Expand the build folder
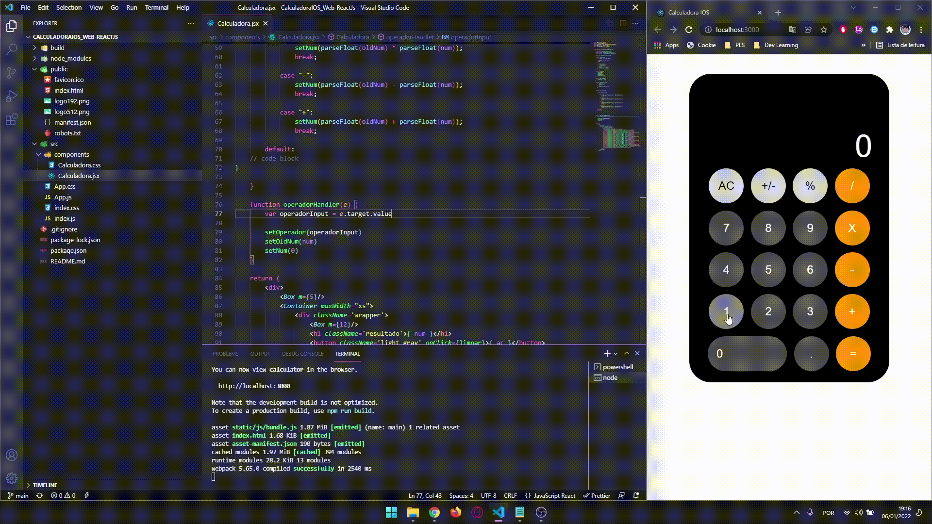 tap(57, 48)
